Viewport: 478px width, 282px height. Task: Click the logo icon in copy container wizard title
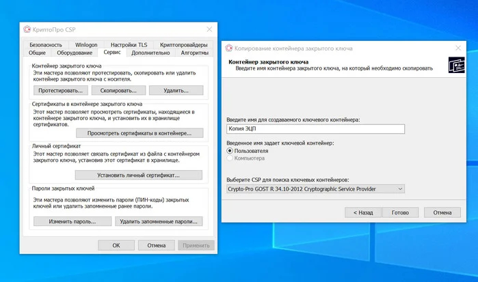pos(228,48)
